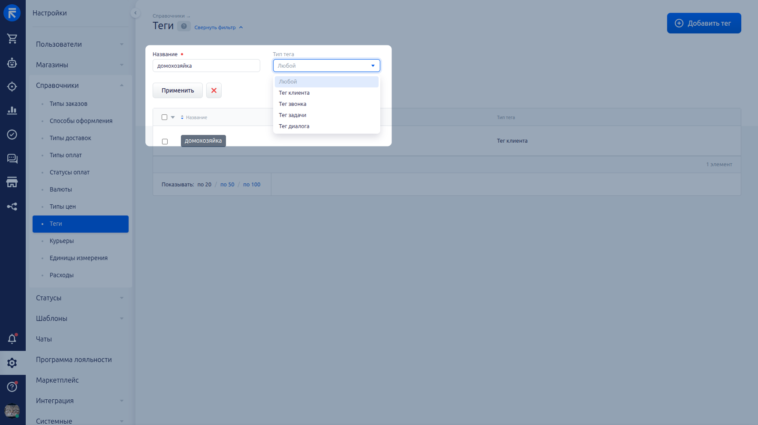
Task: Open the tasks checkmark icon in sidebar
Action: 12,135
